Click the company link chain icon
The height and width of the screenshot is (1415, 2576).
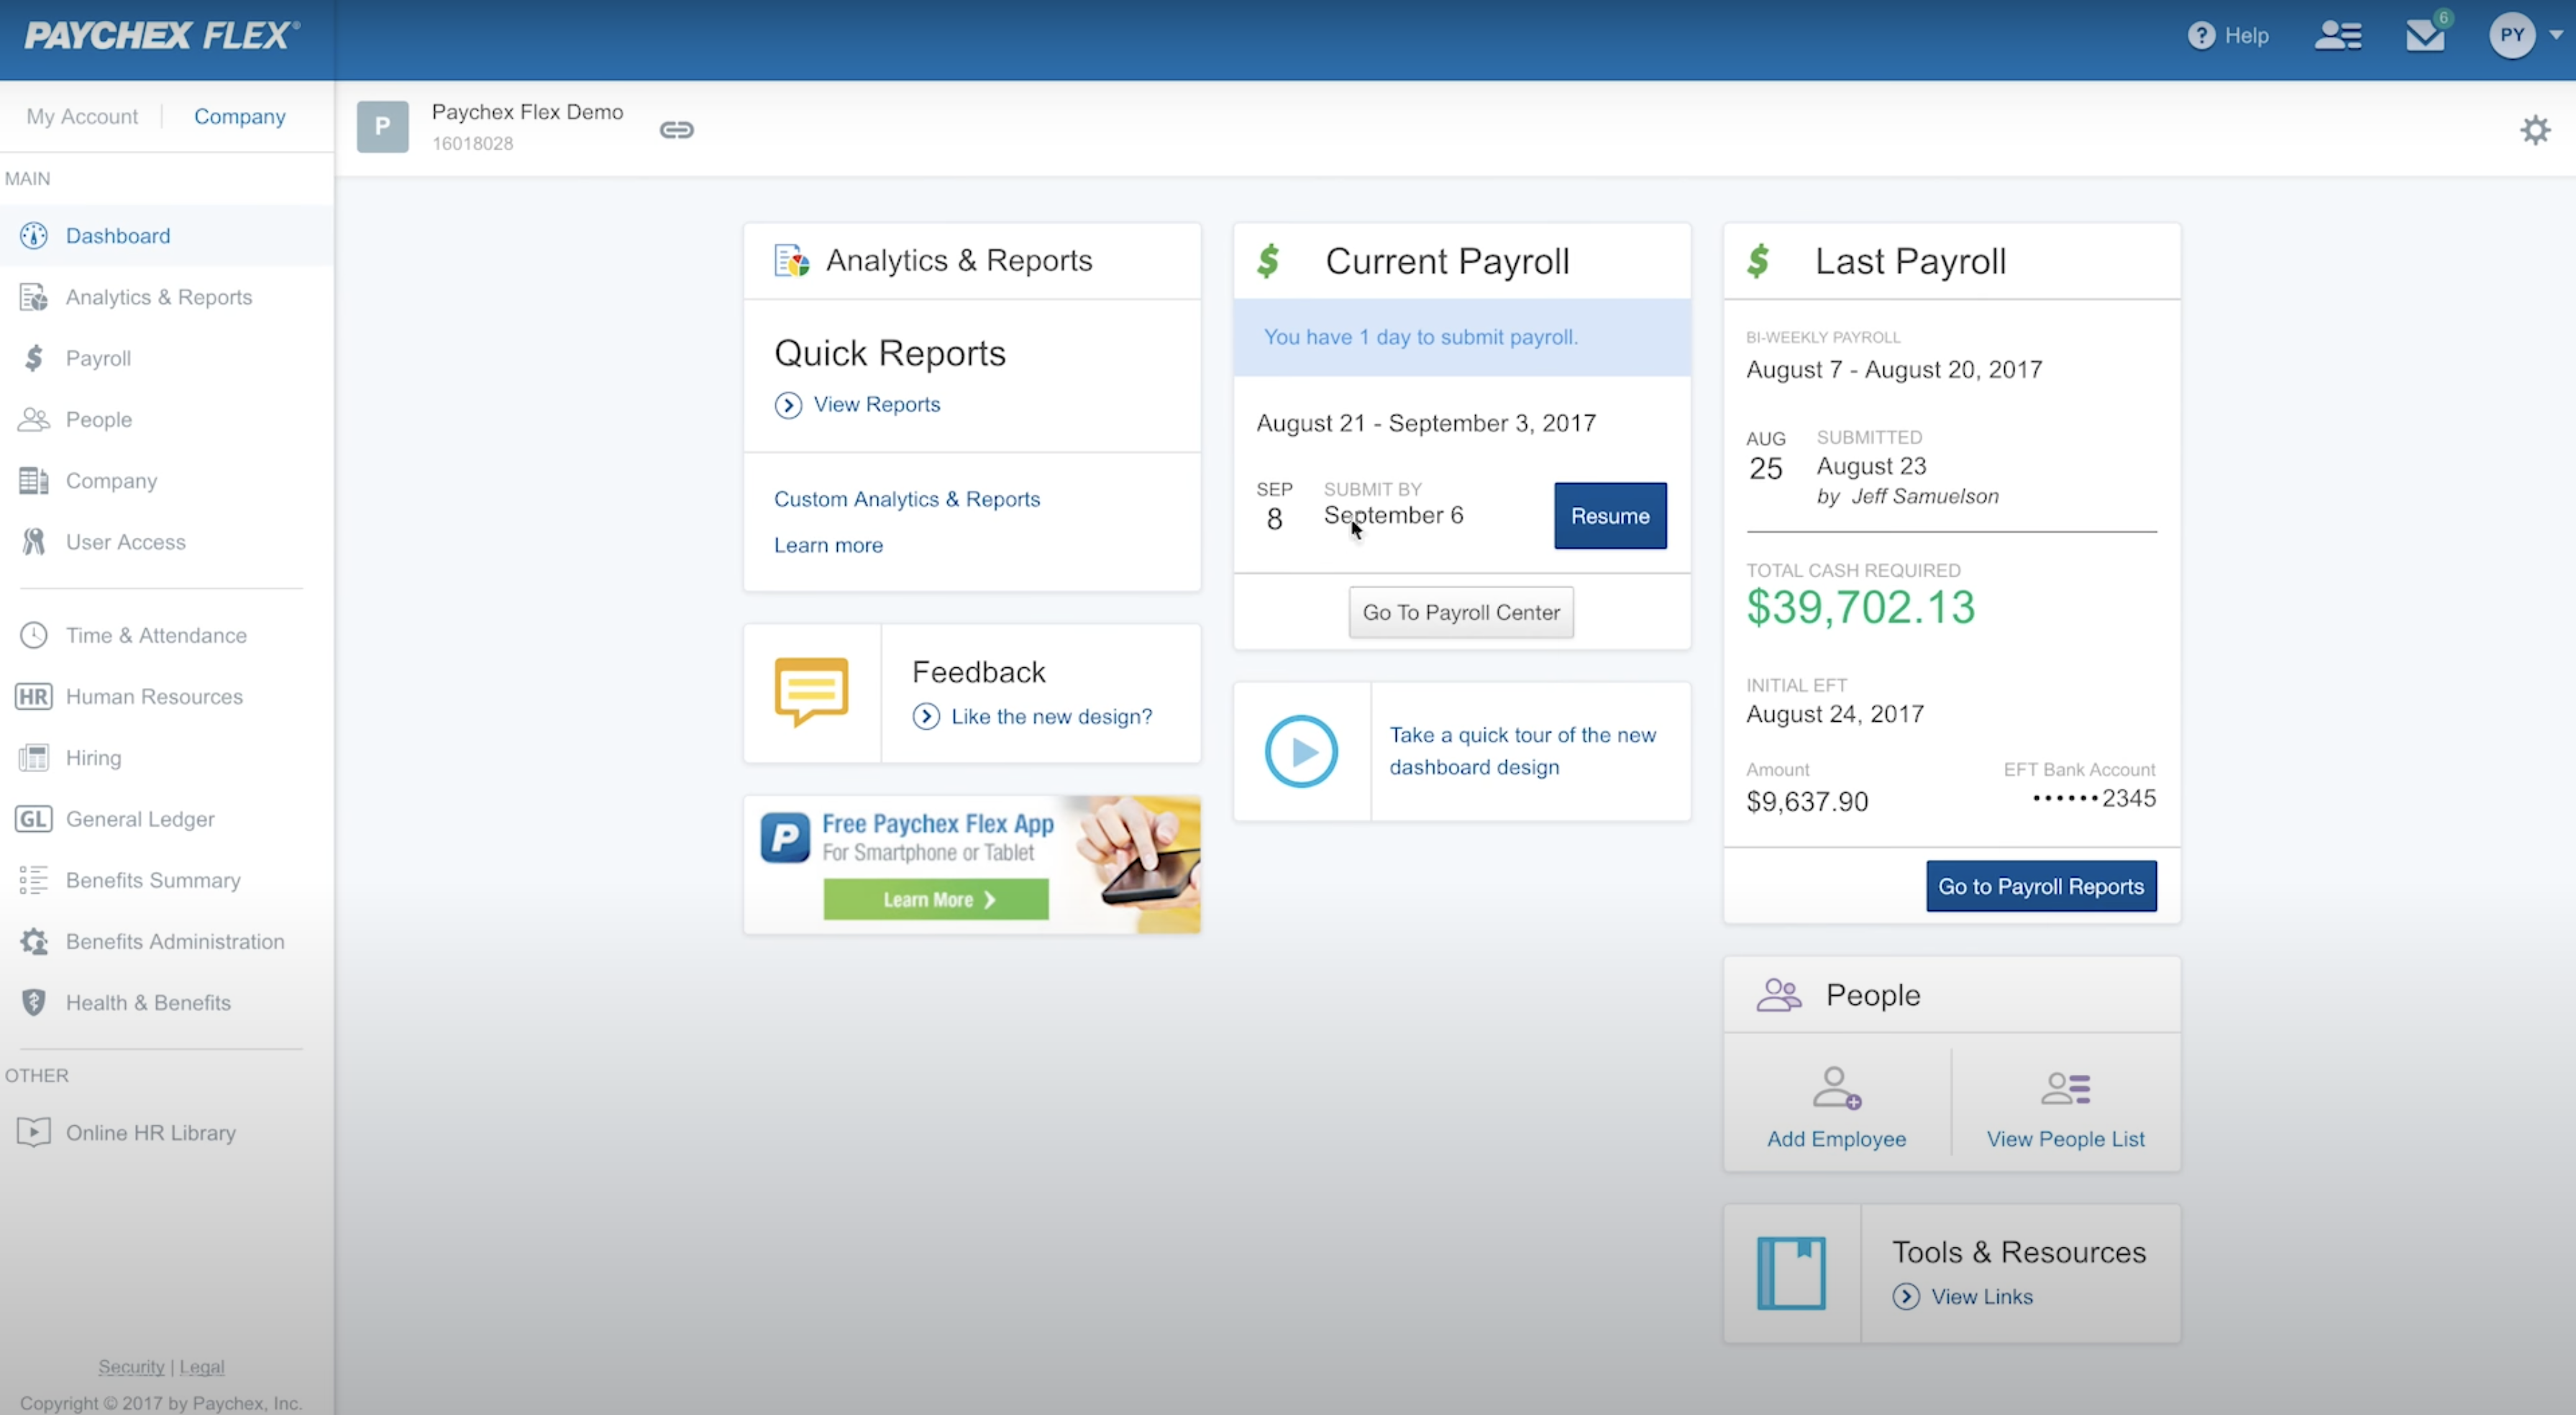[x=676, y=130]
